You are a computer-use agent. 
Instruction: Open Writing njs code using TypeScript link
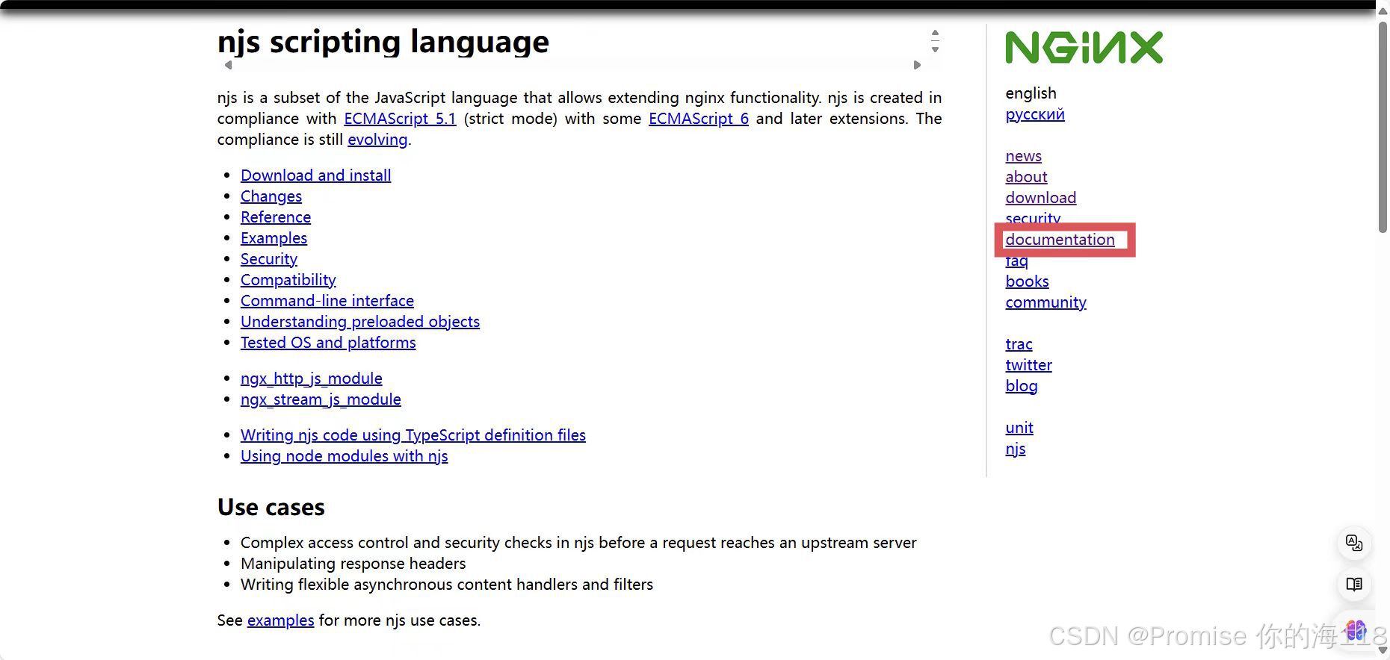(x=413, y=435)
